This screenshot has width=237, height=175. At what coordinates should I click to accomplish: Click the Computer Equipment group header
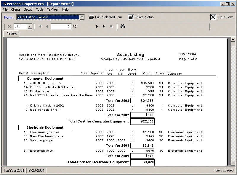[45, 78]
